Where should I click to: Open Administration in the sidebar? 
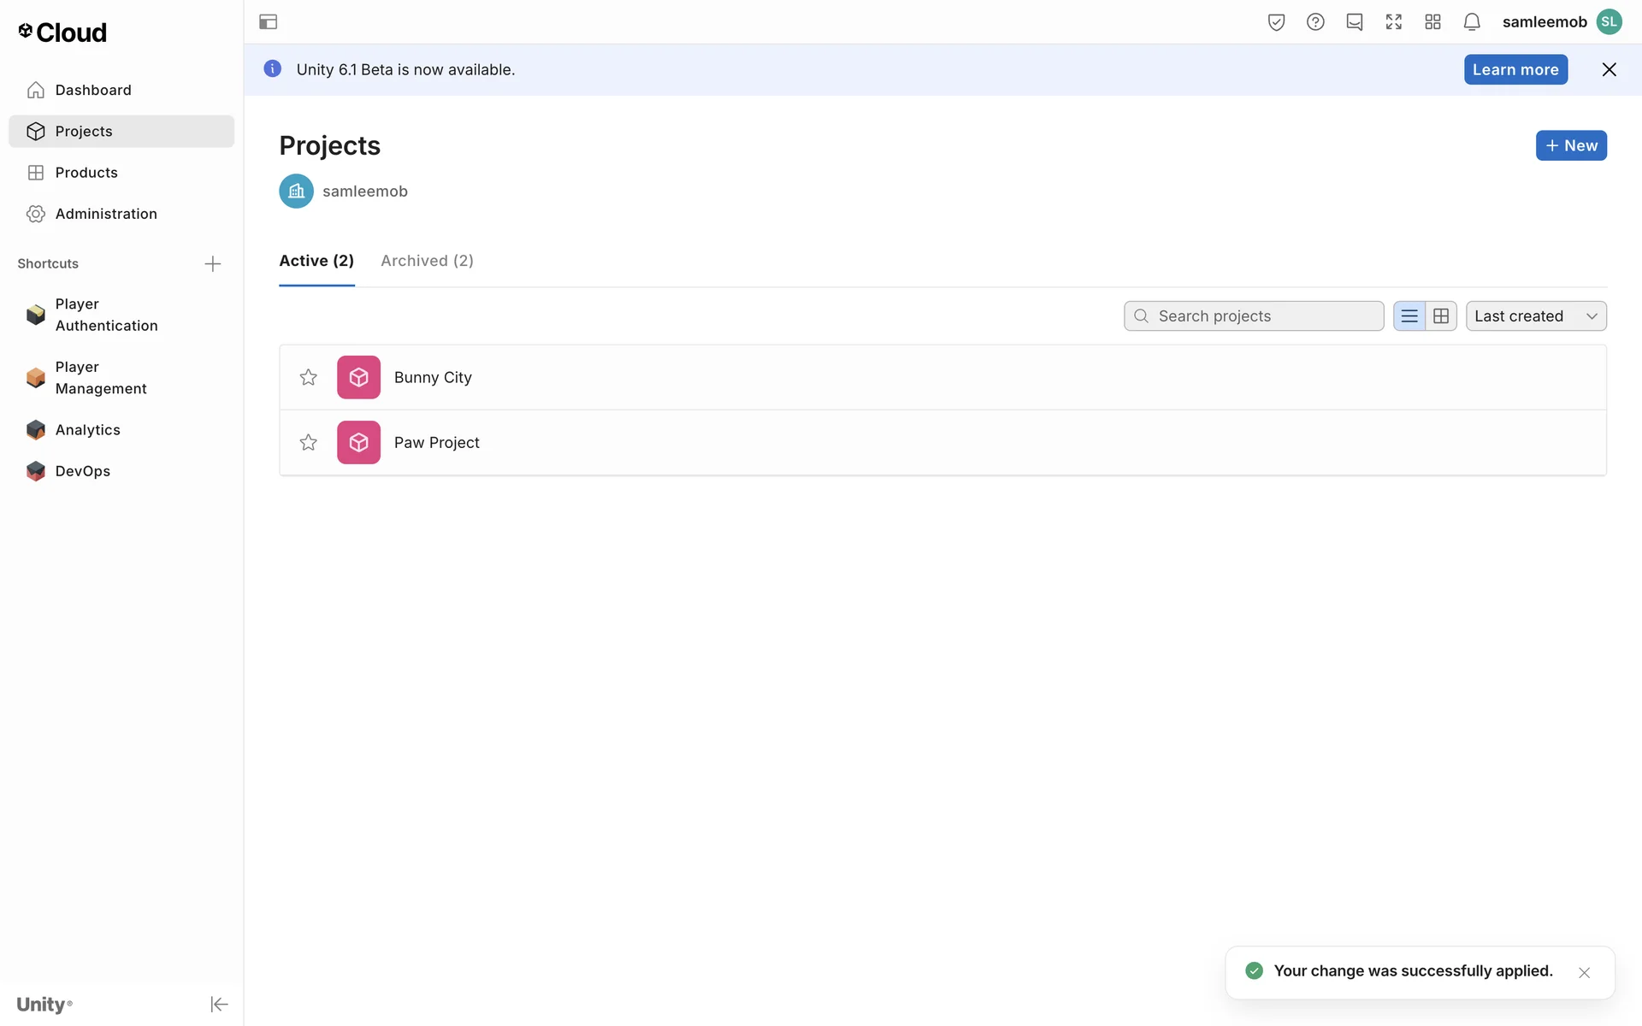pyautogui.click(x=106, y=214)
